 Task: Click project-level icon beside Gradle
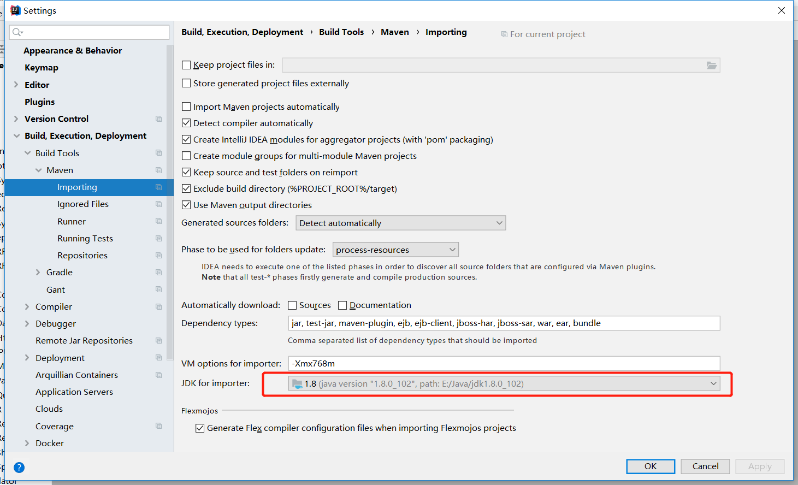158,272
